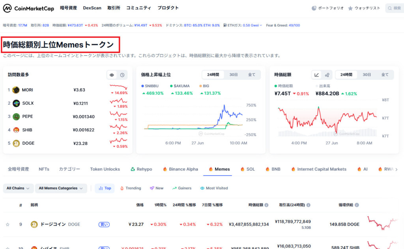Viewport: 404px width, 249px height.
Task: Click the PEPE frog icon
Action: point(16,117)
